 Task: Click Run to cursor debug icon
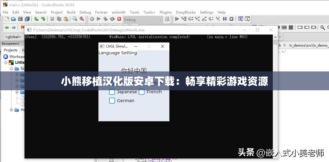point(184,19)
